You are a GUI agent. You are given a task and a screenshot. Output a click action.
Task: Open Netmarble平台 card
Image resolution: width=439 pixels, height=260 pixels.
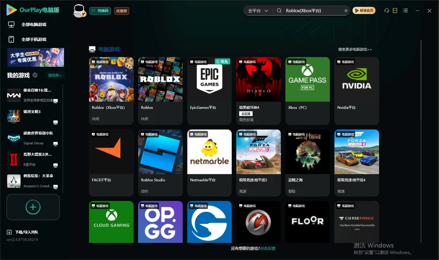(x=209, y=163)
